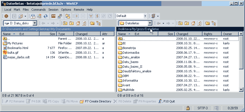
Task: Click the local Open Directory folder icon
Action: pyautogui.click(x=92, y=23)
